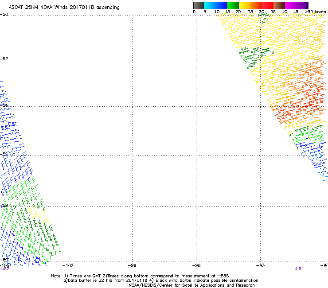Click the '>50 knots' legend label
This screenshot has width=328, height=288.
pyautogui.click(x=315, y=12)
